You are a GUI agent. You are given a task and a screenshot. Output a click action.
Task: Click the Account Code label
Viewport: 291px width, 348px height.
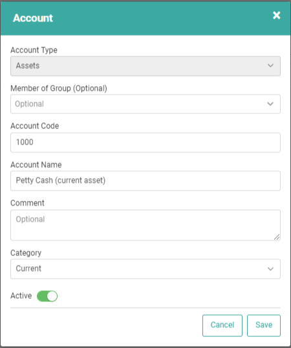pos(35,126)
